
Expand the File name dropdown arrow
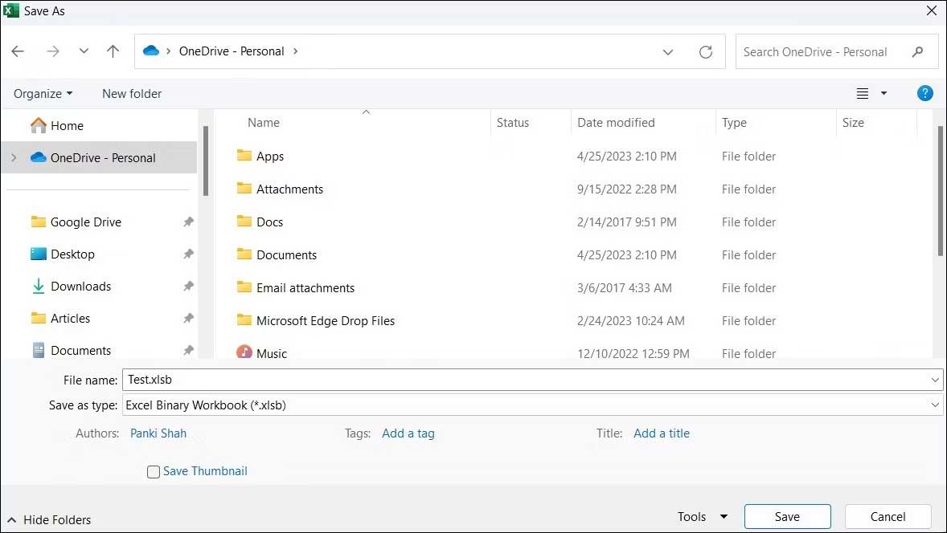934,379
